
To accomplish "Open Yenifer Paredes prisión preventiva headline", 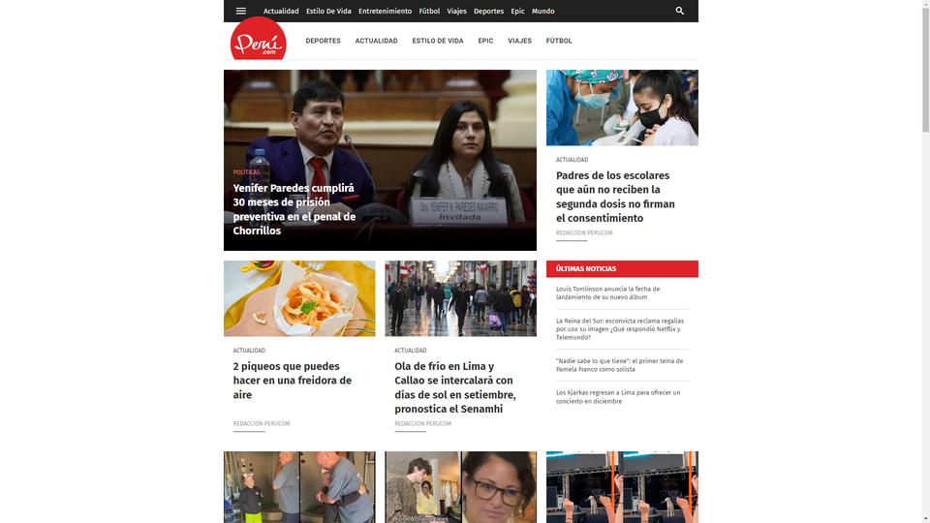I will [294, 209].
